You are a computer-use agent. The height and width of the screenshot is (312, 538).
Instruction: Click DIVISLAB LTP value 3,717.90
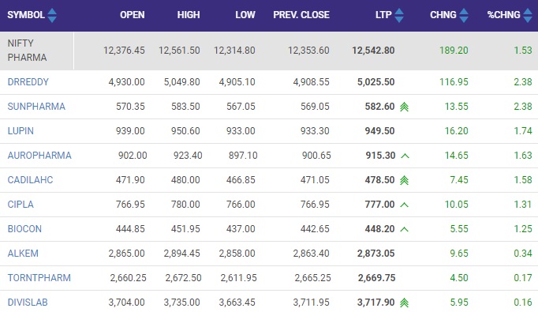(376, 303)
